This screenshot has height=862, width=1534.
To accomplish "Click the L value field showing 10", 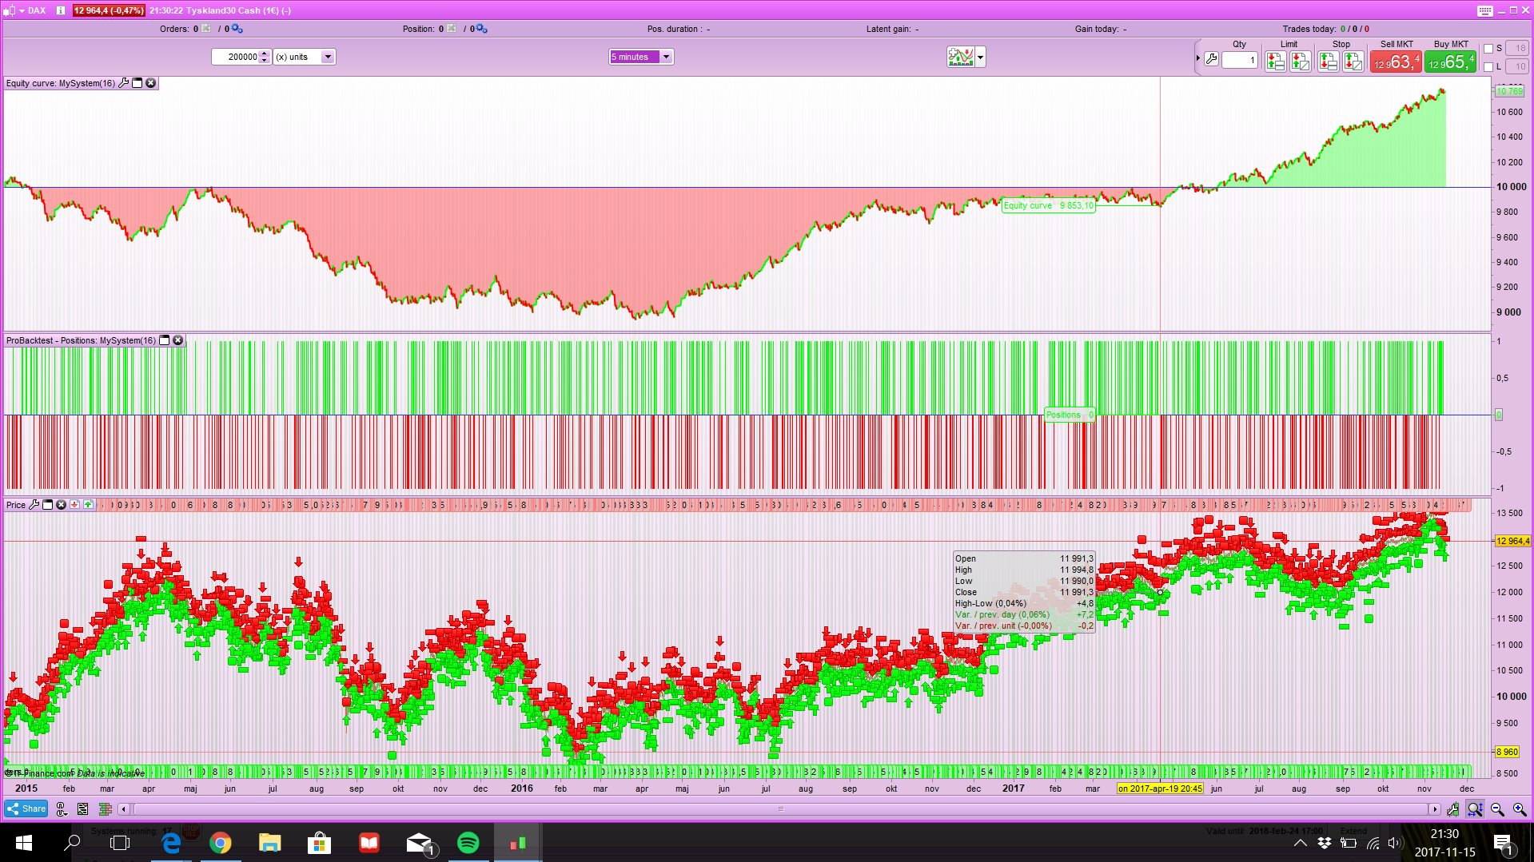I will (1517, 67).
